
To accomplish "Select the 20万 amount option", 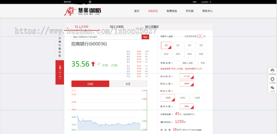I will pyautogui.click(x=178, y=54).
